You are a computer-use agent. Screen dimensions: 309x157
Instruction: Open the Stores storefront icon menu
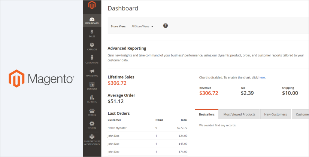(x=92, y=112)
